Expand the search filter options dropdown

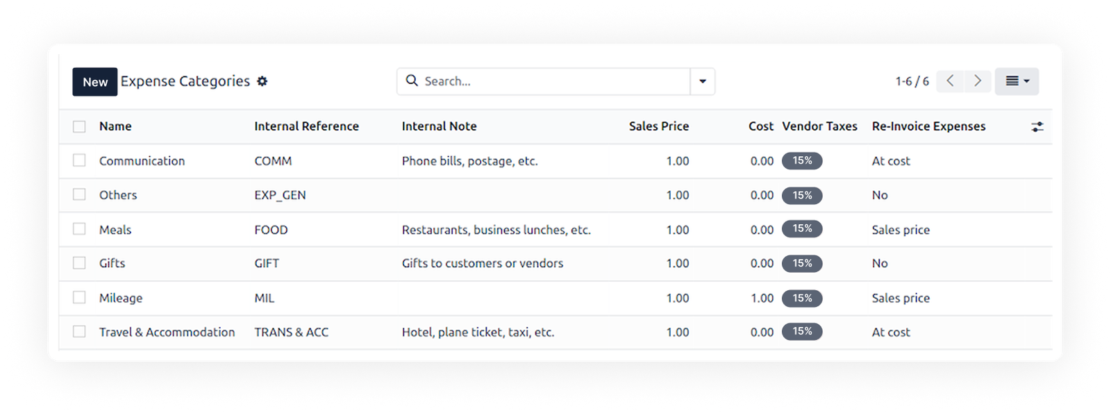tap(703, 81)
